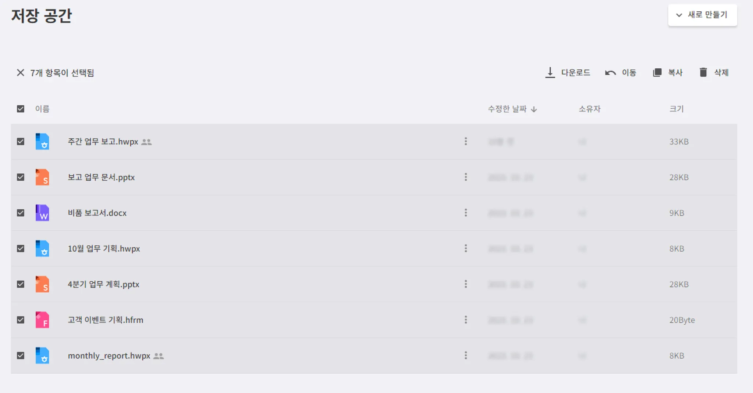Clear the selection with the X icon
753x393 pixels.
coord(21,73)
